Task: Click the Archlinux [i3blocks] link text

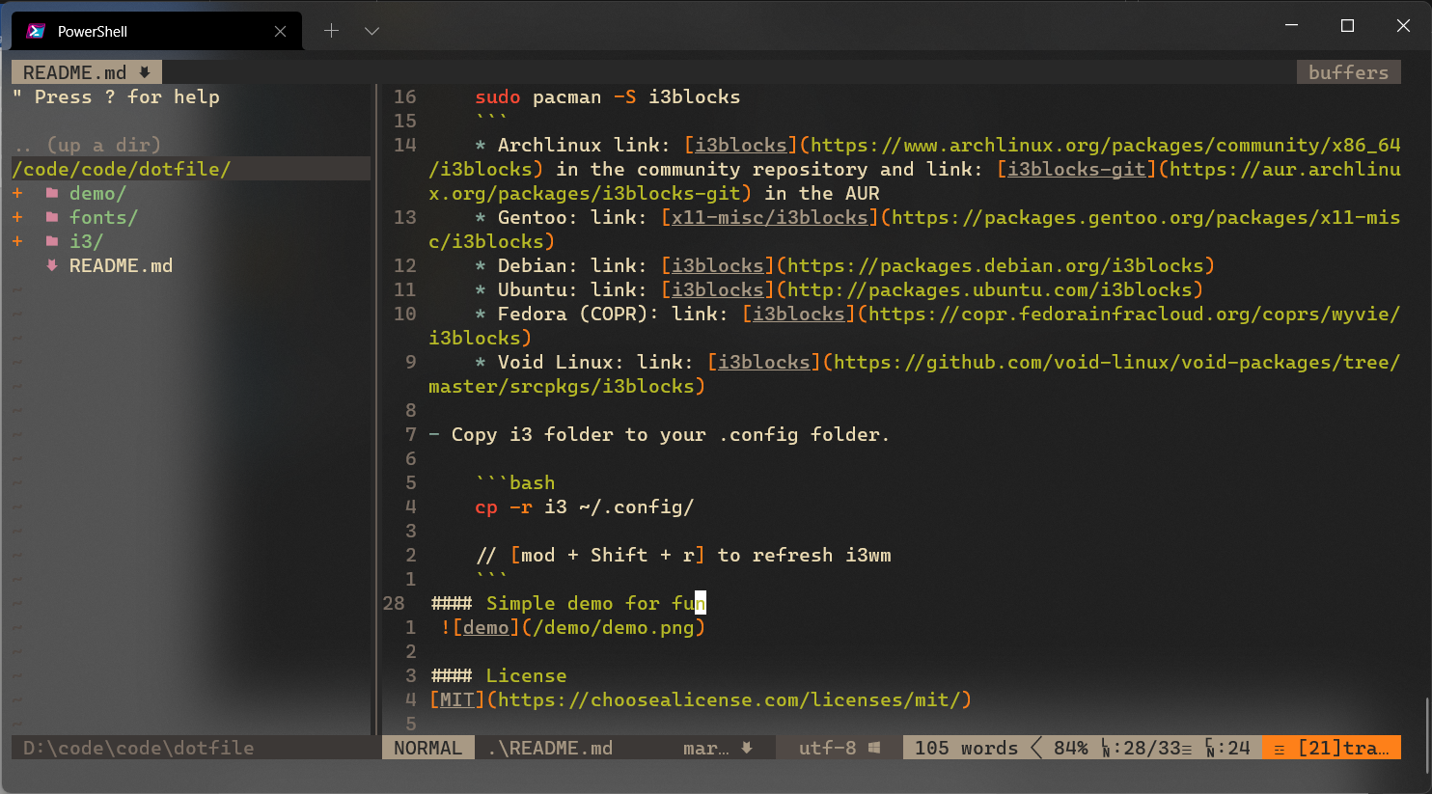Action: (740, 145)
